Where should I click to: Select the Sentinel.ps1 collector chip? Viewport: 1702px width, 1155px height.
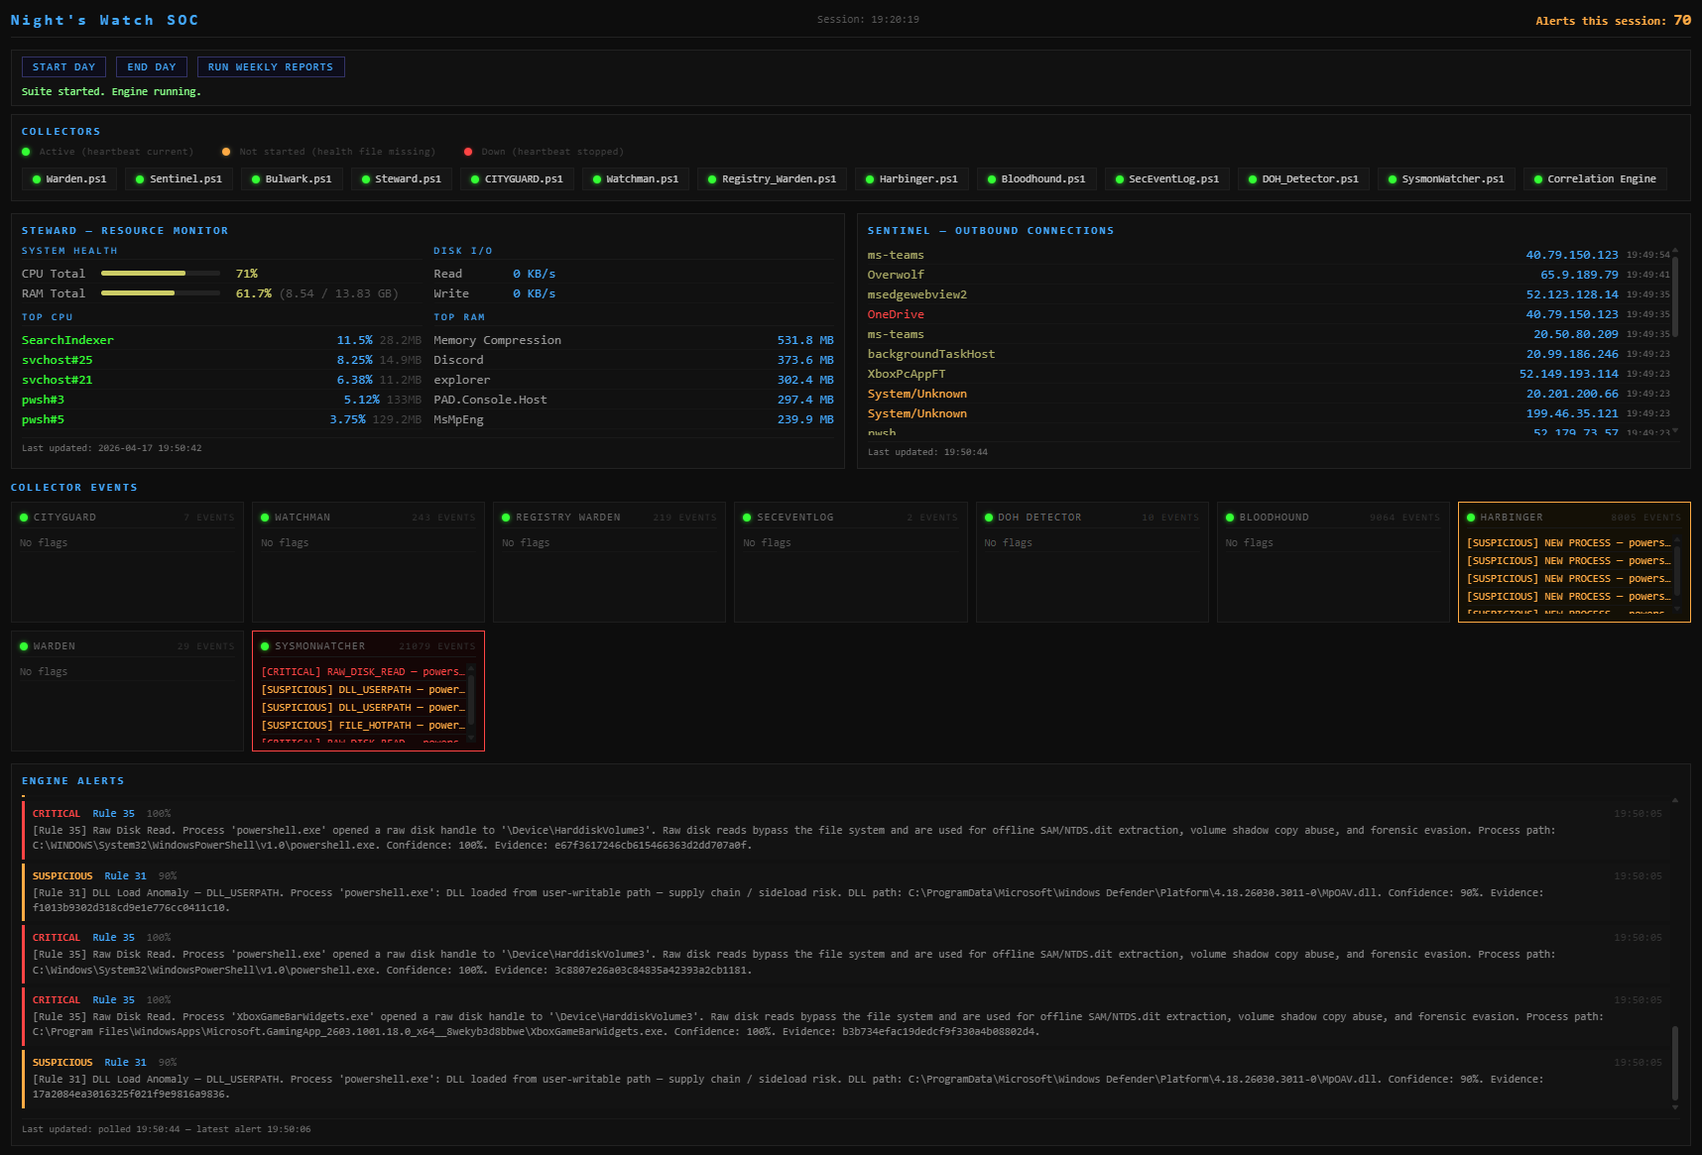point(180,179)
